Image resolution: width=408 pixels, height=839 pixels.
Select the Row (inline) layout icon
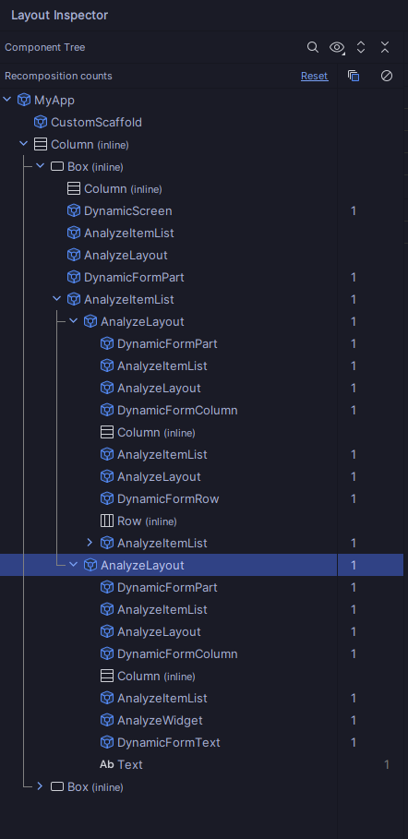107,521
